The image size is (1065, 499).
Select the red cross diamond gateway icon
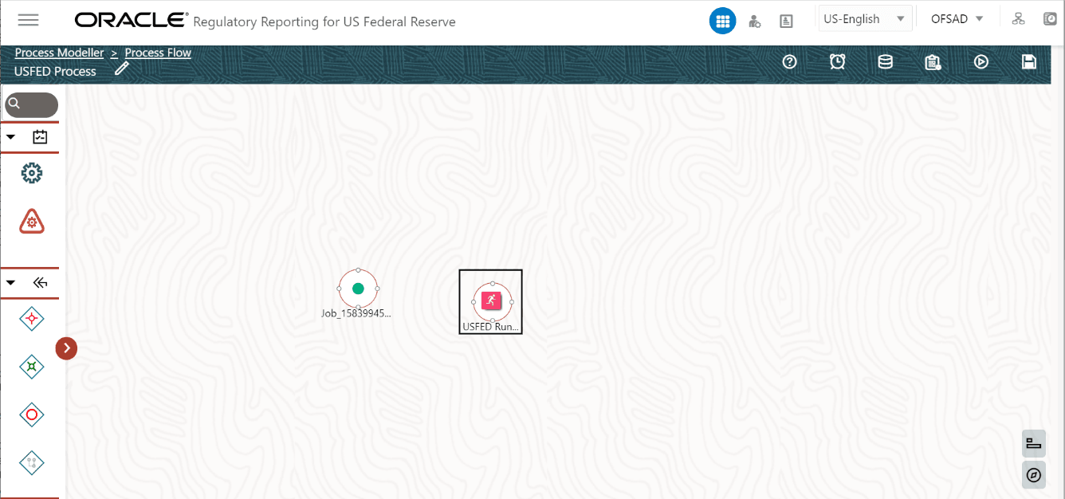click(x=31, y=319)
